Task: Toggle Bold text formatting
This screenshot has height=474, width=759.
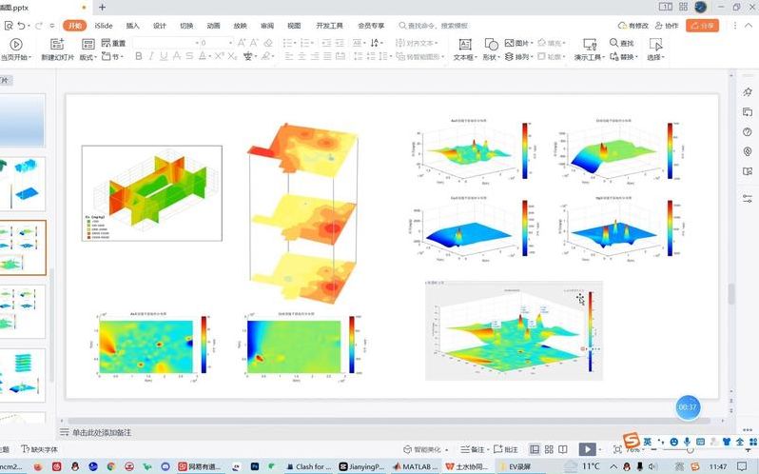Action: (x=139, y=57)
